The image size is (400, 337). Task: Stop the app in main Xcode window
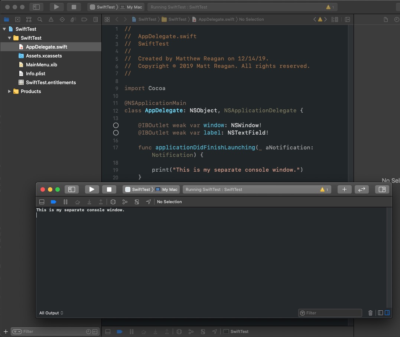coord(74,7)
